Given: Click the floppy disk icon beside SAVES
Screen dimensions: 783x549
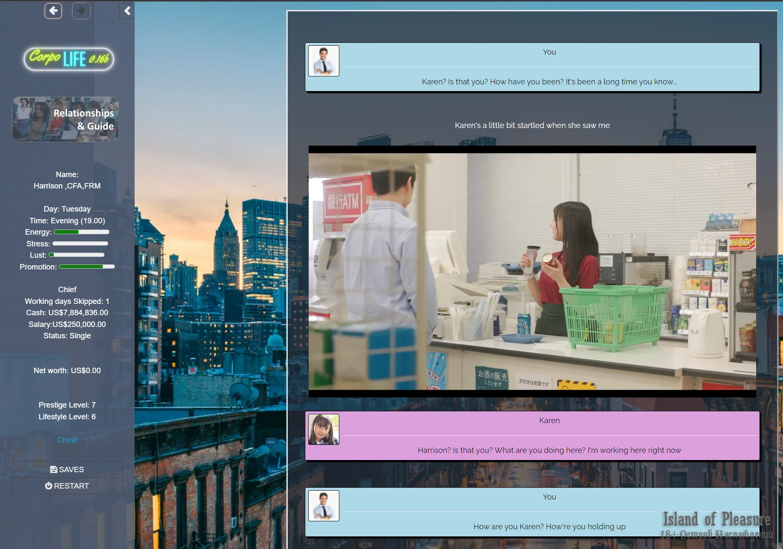Looking at the screenshot, I should point(54,469).
